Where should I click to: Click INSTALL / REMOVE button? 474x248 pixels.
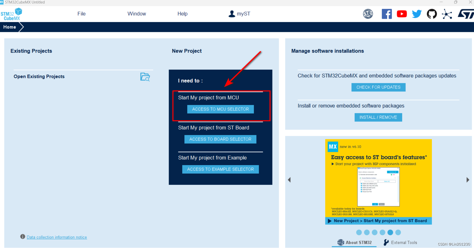378,117
